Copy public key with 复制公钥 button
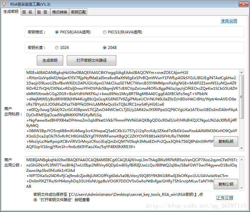250x212 pixels. pos(226,184)
